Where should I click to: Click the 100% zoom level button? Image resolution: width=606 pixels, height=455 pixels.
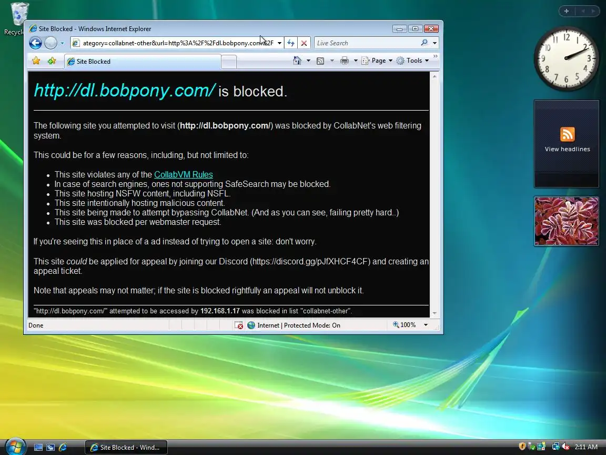click(405, 325)
